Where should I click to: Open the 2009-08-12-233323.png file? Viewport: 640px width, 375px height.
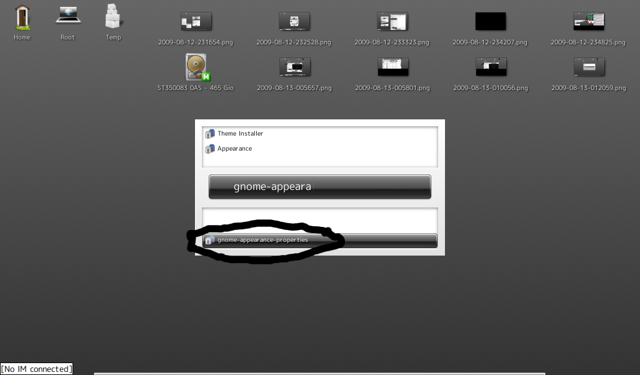pyautogui.click(x=392, y=21)
